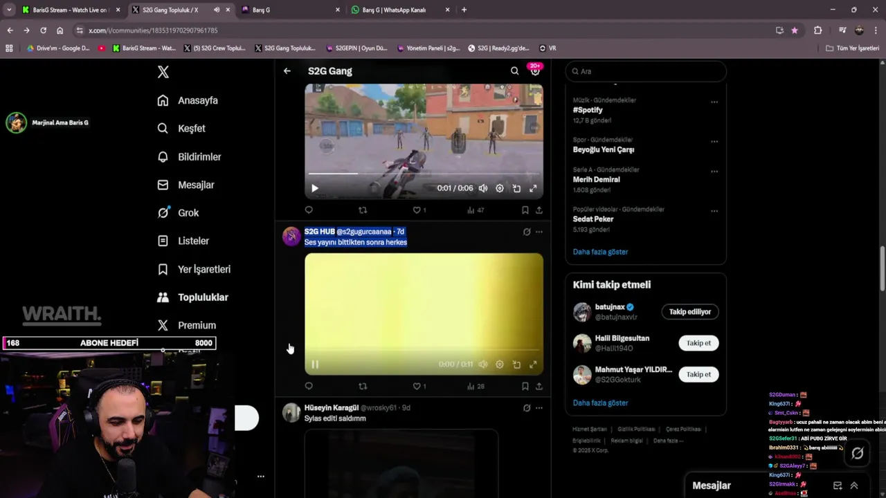Open Mesajlar from sidebar
Image resolution: width=886 pixels, height=498 pixels.
coord(186,185)
